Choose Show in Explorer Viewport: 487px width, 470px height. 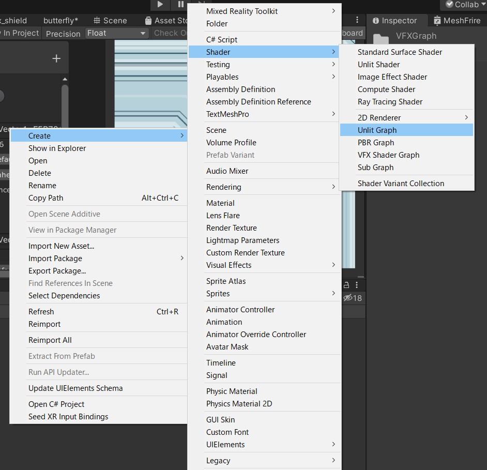coord(99,148)
